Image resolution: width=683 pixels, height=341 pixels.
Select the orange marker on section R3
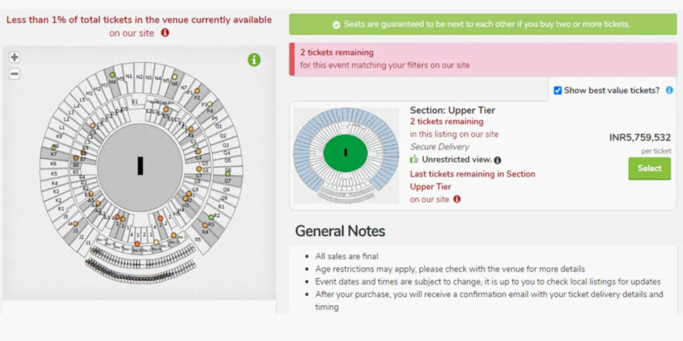pos(205,225)
